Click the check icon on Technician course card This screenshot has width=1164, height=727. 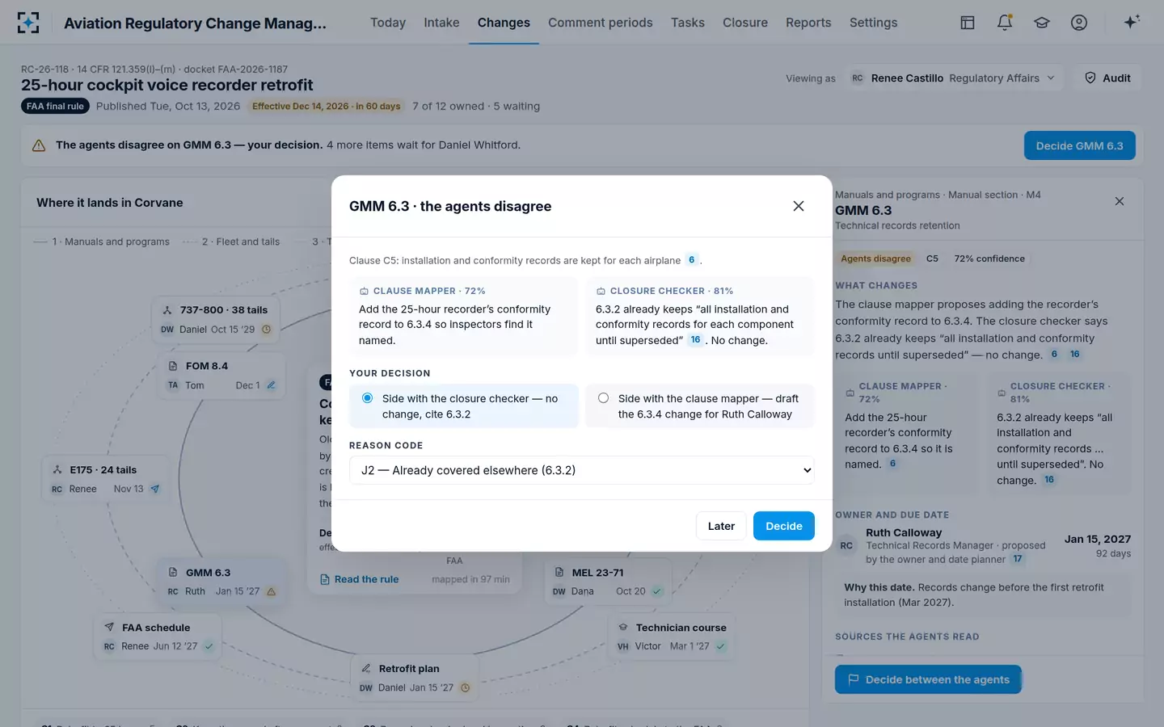point(720,646)
